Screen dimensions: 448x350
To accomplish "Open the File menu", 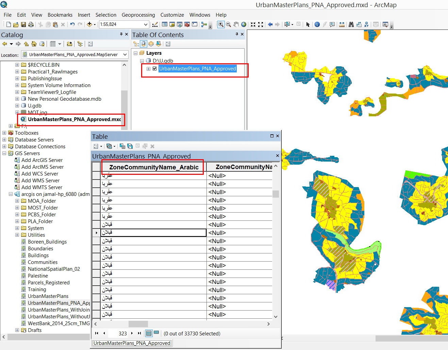I will click(7, 15).
